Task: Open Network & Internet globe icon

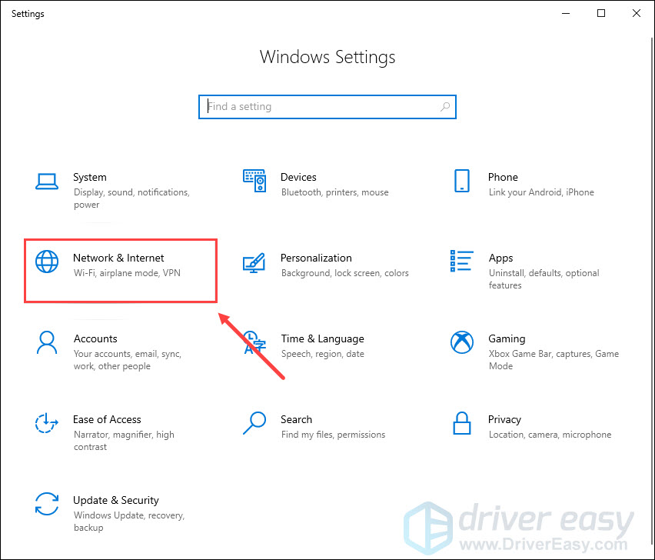Action: point(47,262)
